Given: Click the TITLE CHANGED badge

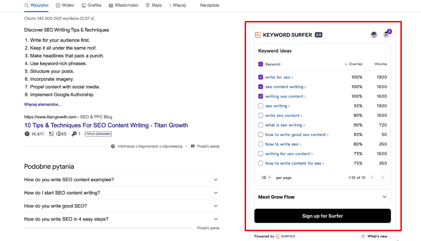Looking at the screenshot, I should click(98, 134).
